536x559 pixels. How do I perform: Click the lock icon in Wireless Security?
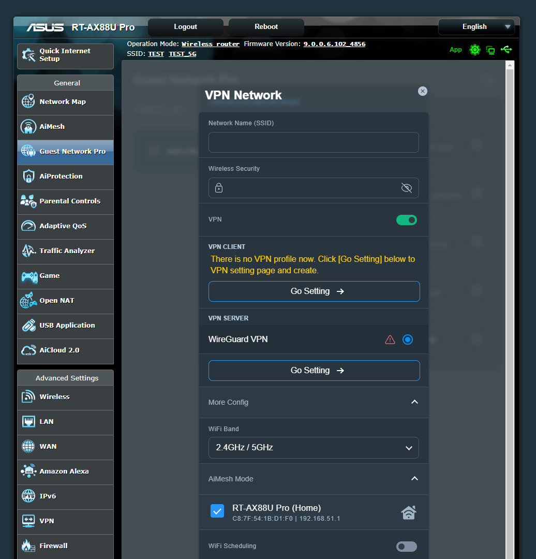point(219,188)
